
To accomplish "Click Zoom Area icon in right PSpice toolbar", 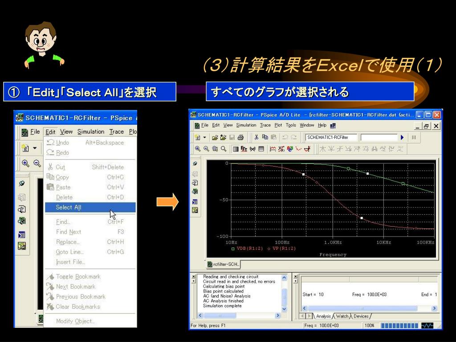I will (x=215, y=149).
